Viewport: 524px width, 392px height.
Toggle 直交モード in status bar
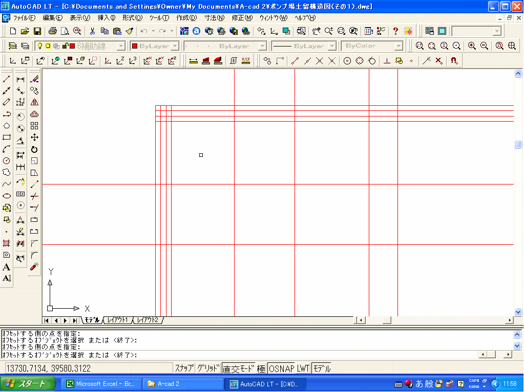tap(239, 368)
